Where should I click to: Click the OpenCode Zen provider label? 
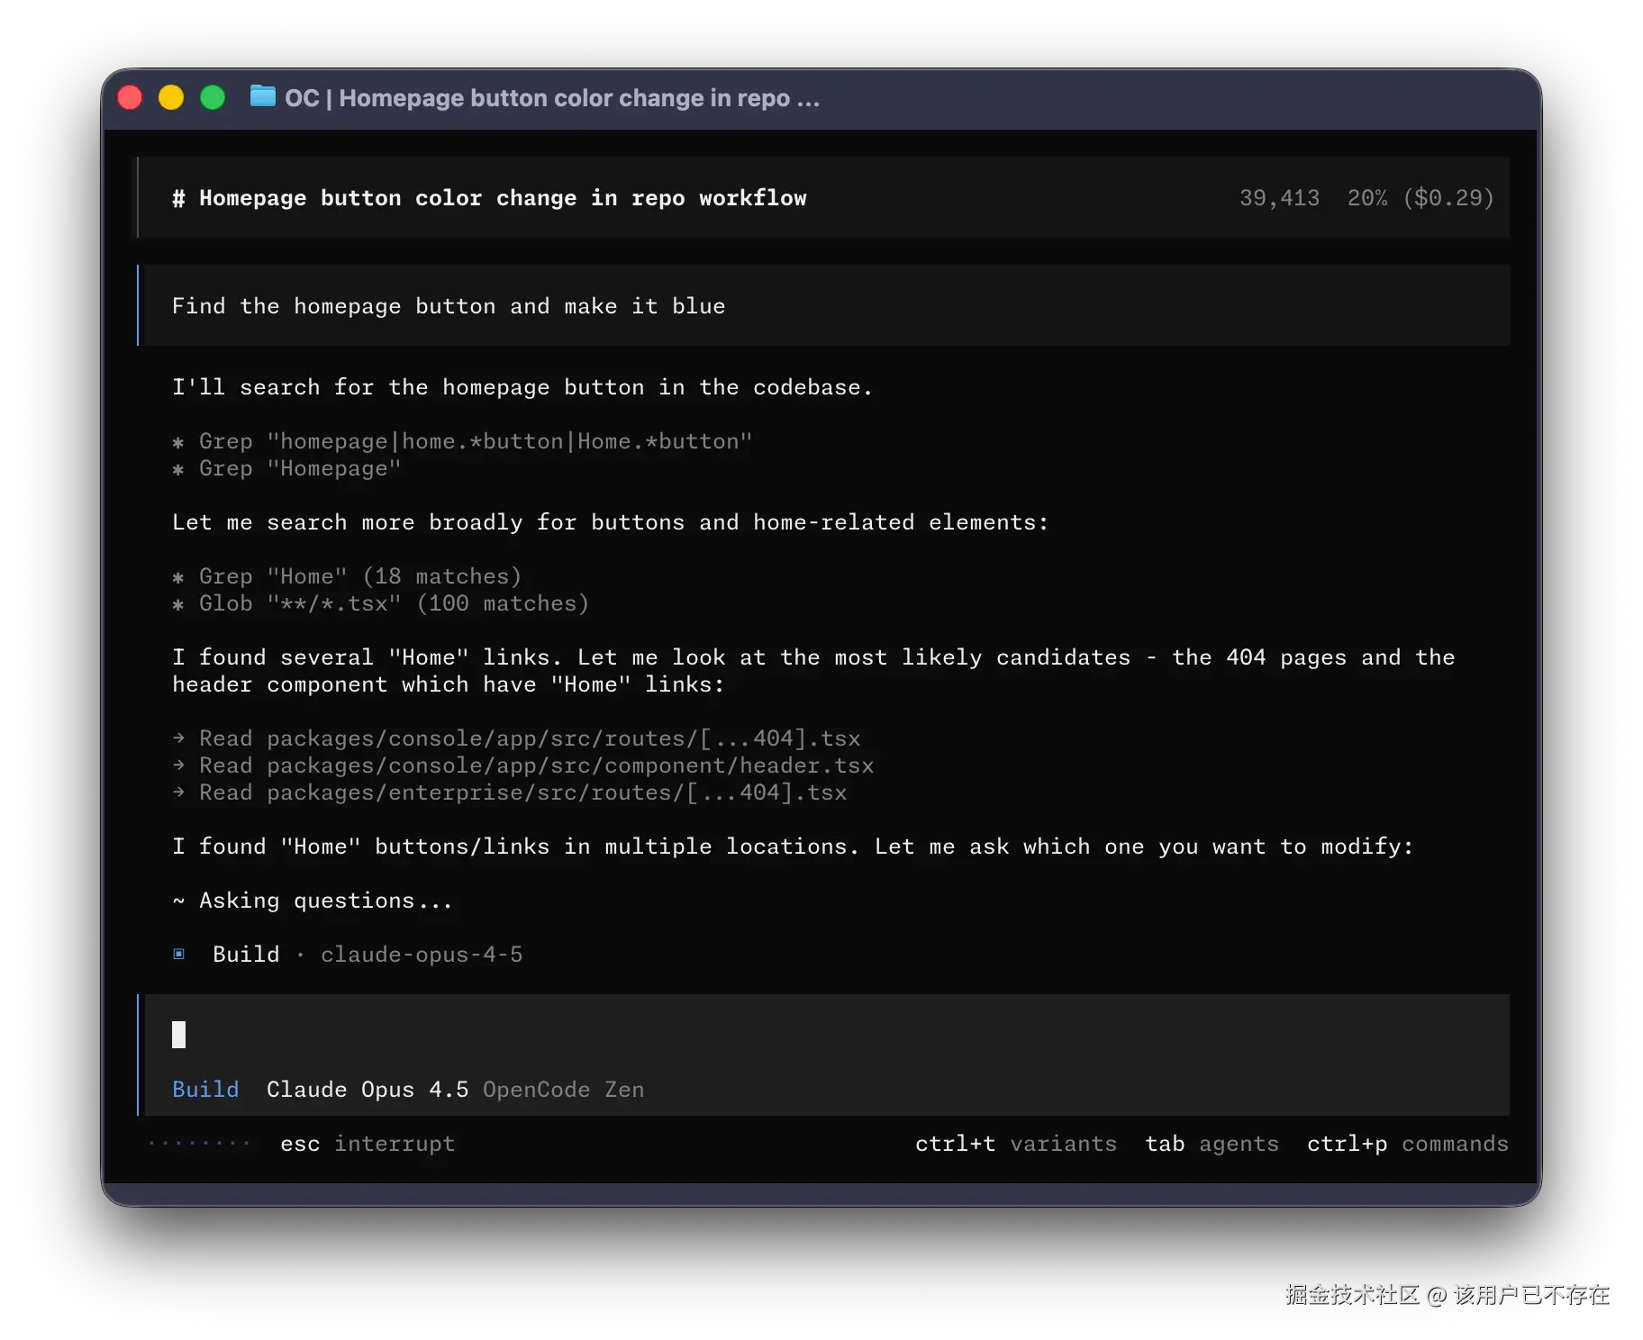[x=563, y=1090]
